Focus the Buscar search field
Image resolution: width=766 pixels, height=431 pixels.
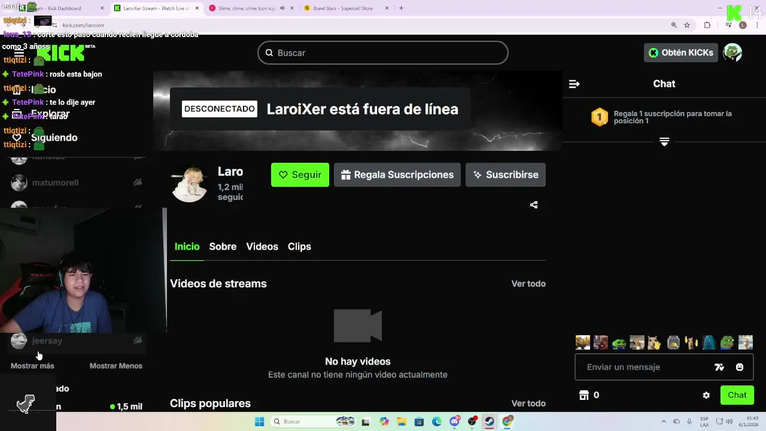click(383, 53)
